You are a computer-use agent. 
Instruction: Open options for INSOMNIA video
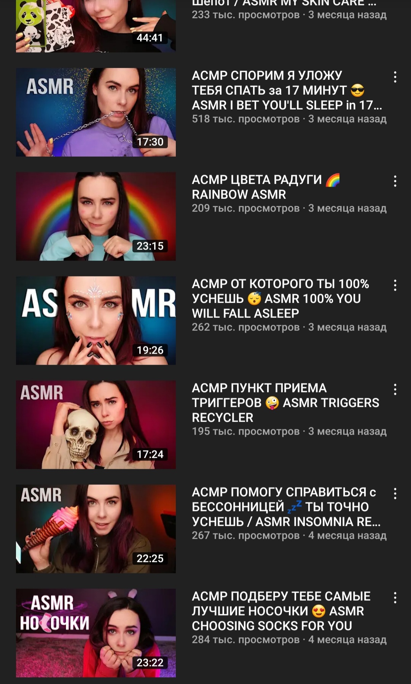[395, 494]
